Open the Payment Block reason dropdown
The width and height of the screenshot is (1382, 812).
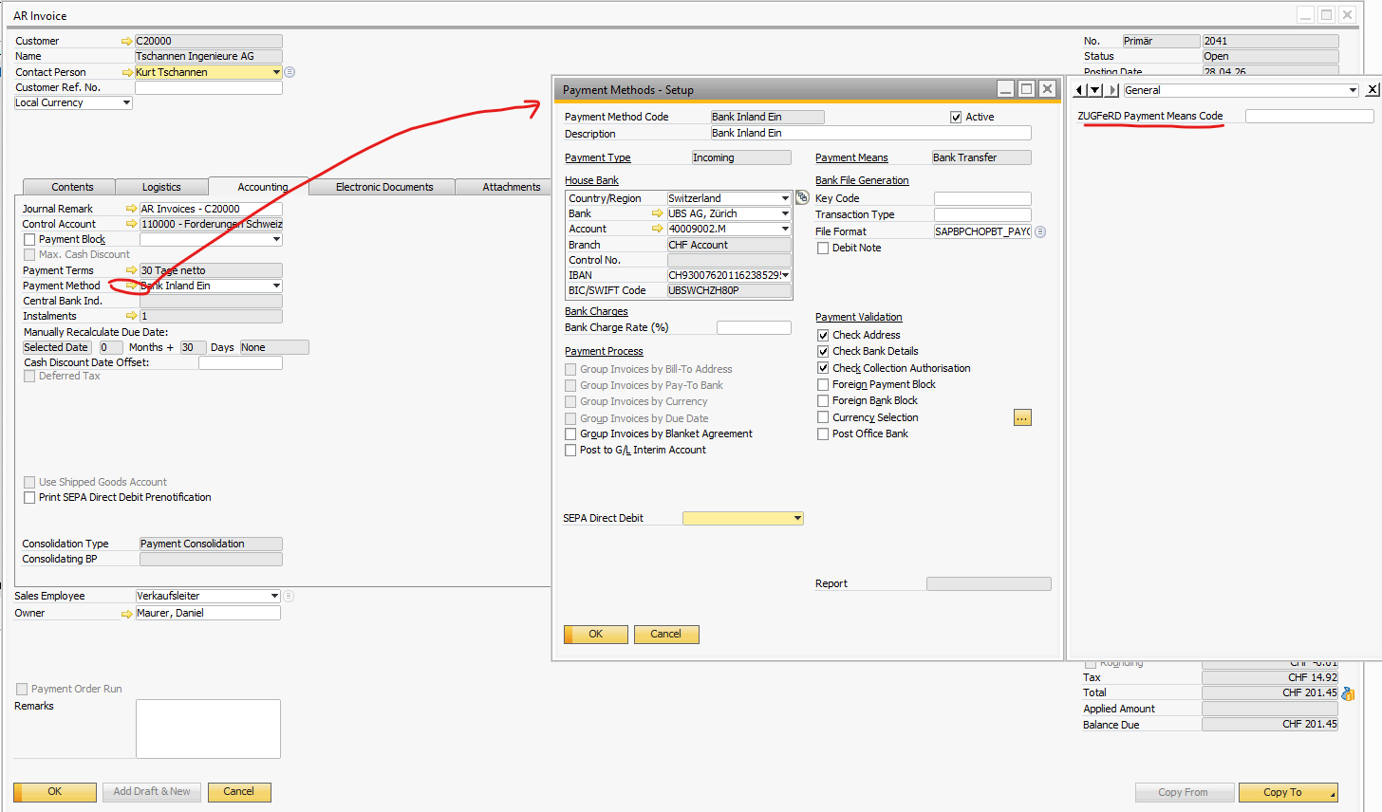point(276,240)
